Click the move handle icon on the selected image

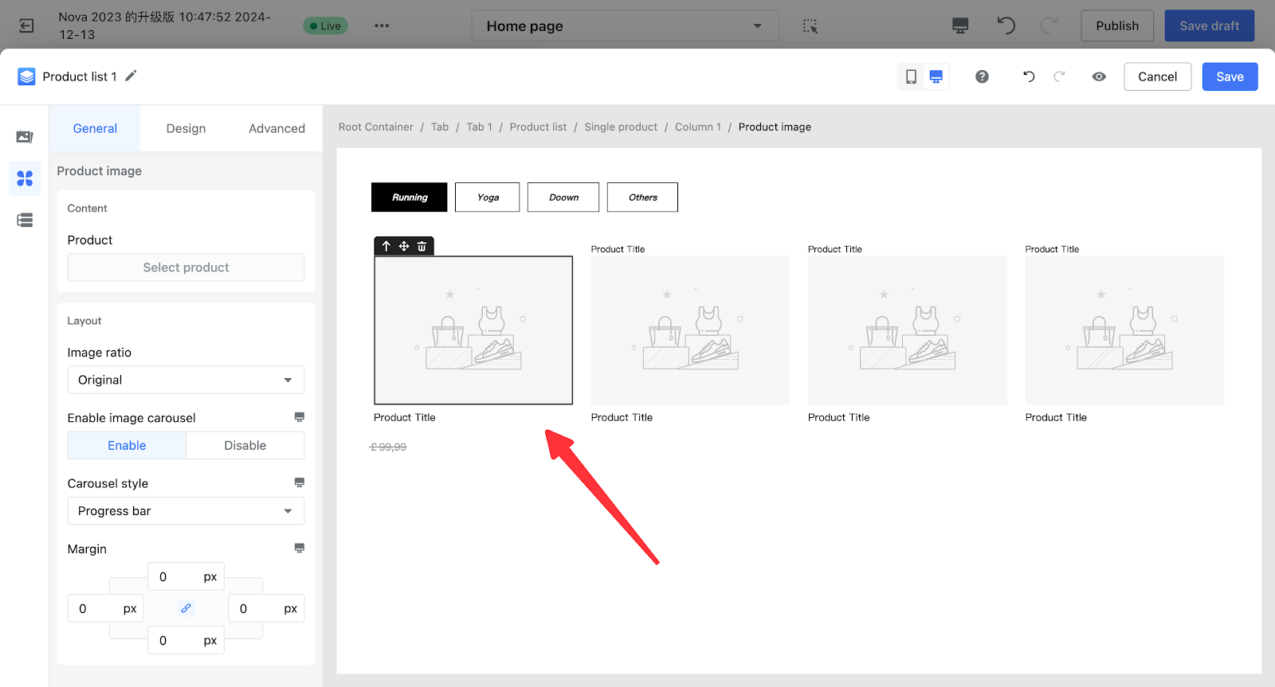pos(404,246)
